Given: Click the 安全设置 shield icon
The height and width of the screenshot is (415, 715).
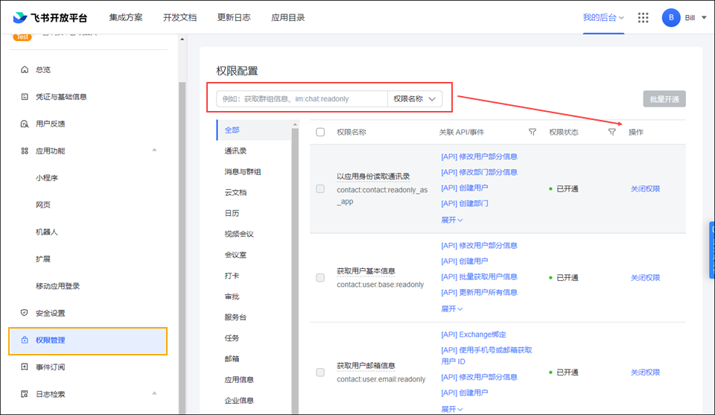Looking at the screenshot, I should pos(25,313).
